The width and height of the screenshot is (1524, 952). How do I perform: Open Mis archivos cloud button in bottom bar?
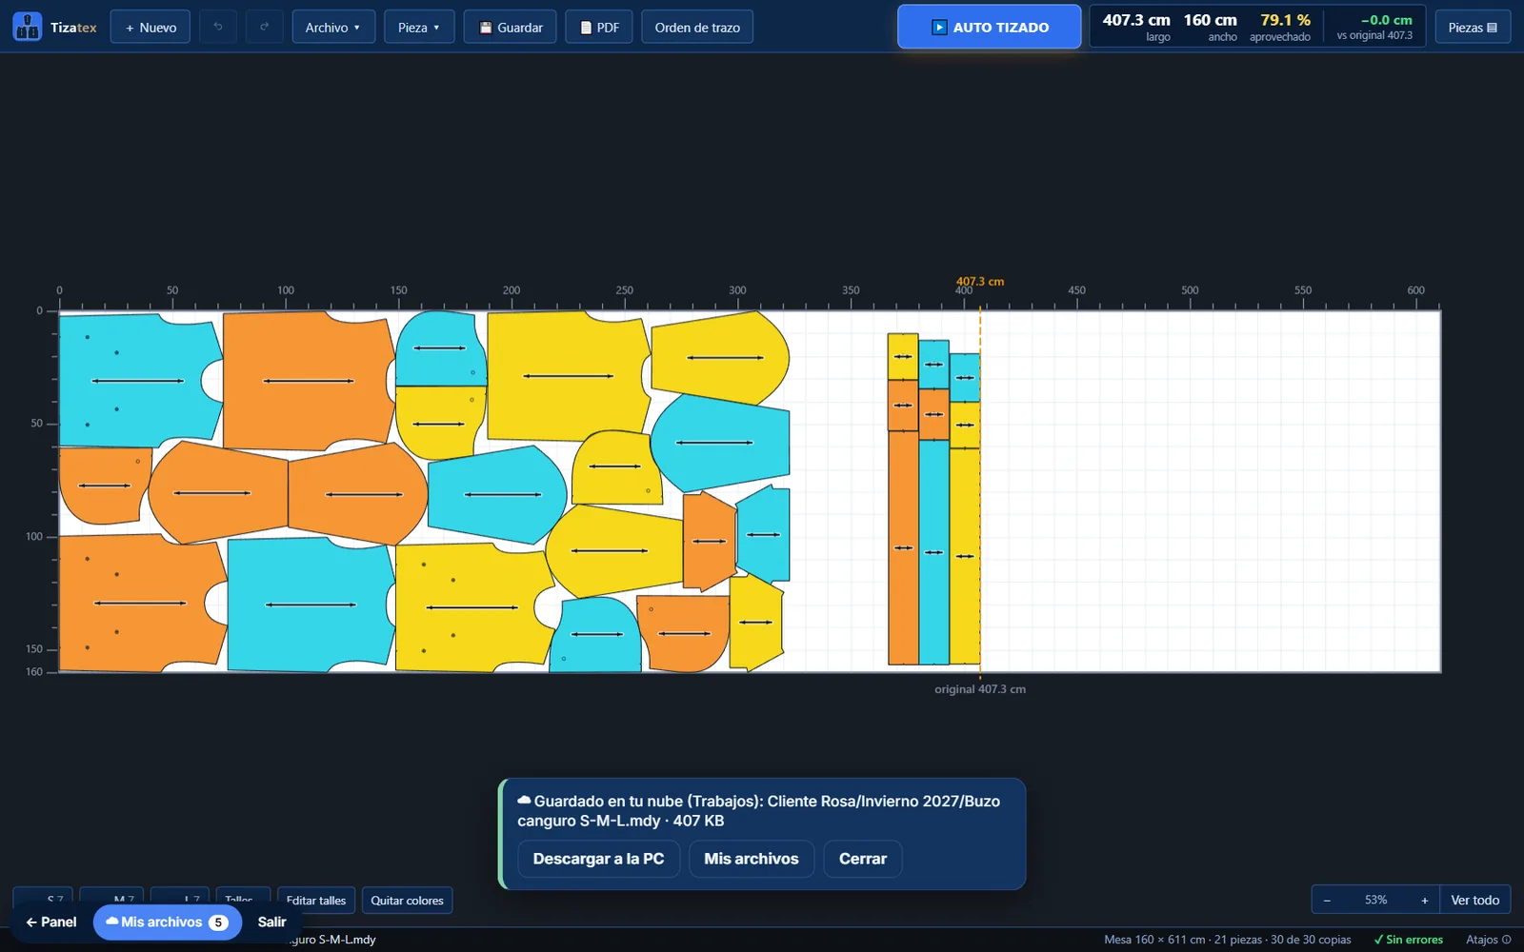(x=167, y=922)
